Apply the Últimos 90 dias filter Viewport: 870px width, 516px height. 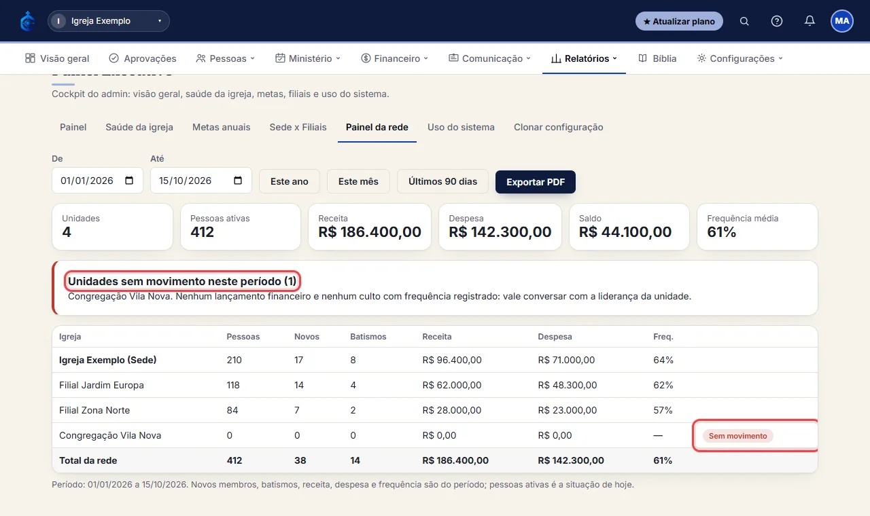pos(442,181)
